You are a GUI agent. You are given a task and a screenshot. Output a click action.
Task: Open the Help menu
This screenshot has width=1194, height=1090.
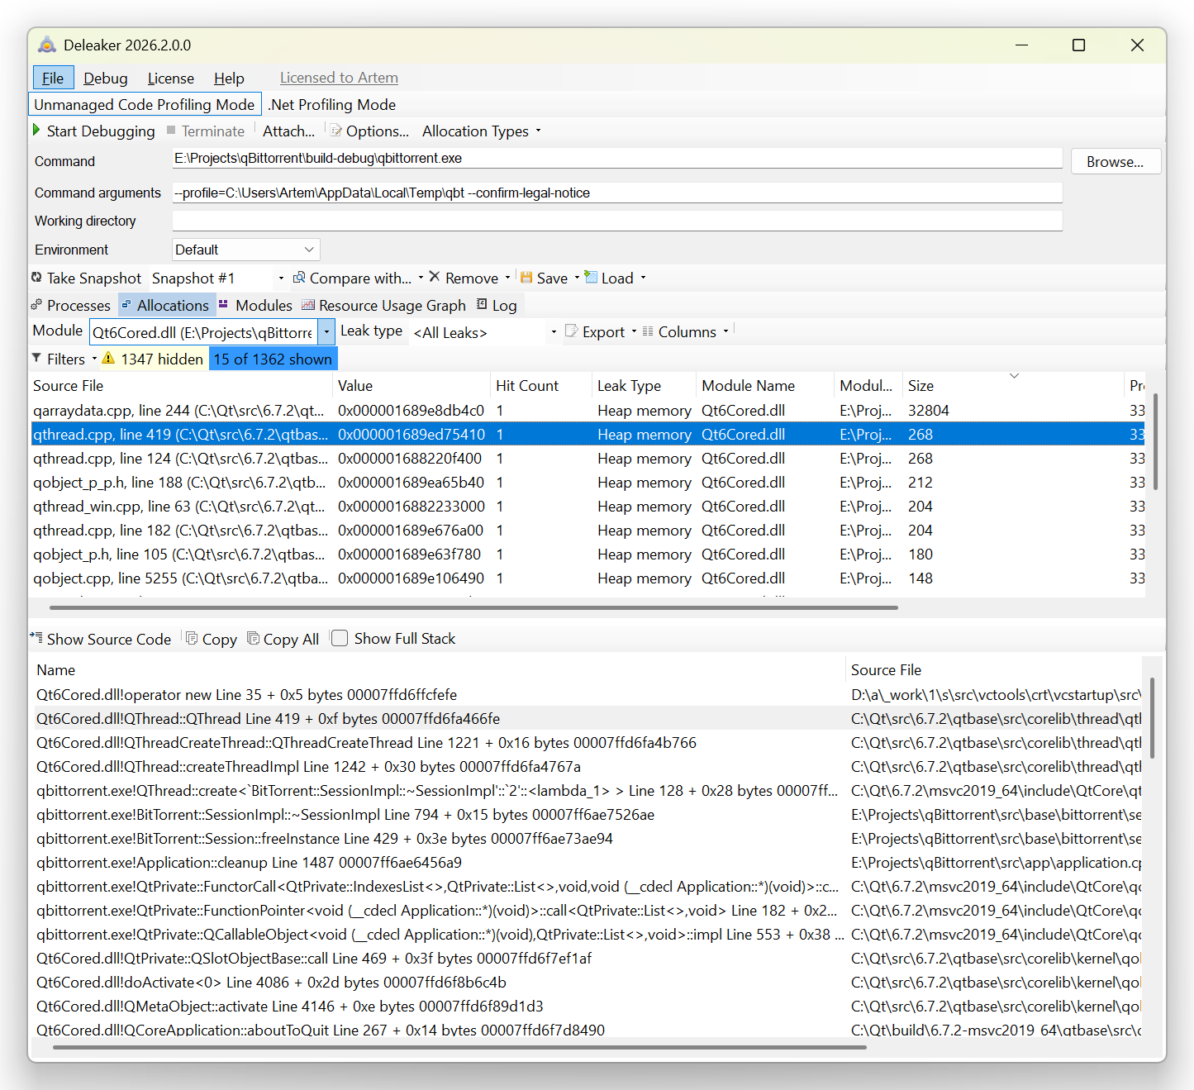tap(229, 78)
